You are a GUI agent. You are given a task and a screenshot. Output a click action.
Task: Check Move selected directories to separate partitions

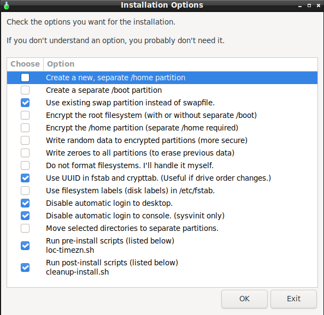(x=25, y=228)
